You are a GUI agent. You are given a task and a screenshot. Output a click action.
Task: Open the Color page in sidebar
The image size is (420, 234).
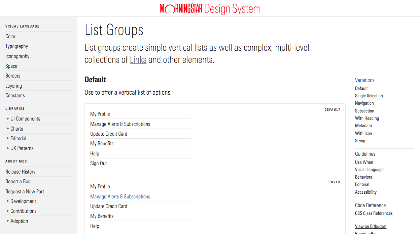click(x=10, y=36)
